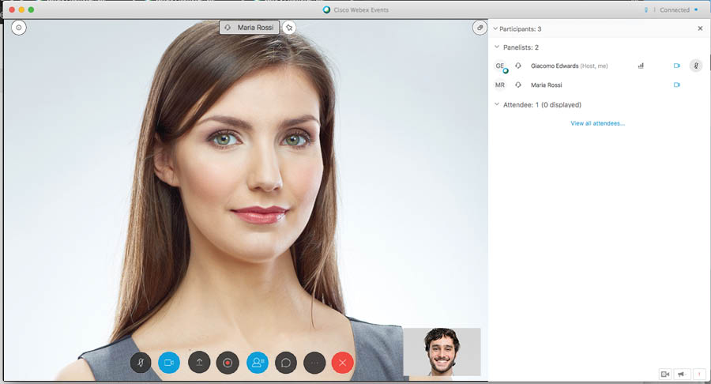The image size is (711, 384).
Task: Click the video icon in Maria Rossi's row
Action: [676, 85]
